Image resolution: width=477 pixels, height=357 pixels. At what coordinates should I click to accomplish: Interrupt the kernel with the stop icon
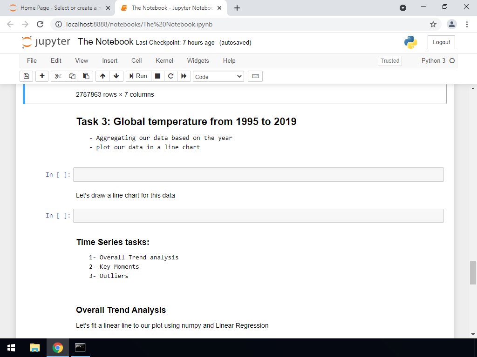(157, 76)
